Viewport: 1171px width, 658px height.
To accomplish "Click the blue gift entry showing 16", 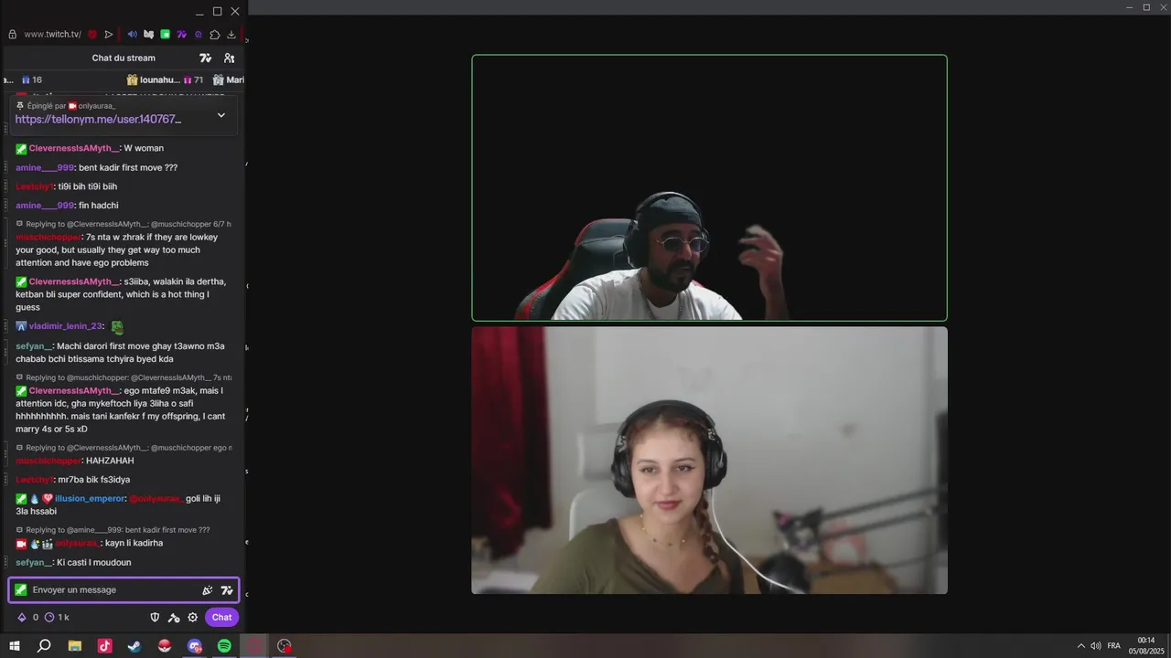I will point(32,80).
